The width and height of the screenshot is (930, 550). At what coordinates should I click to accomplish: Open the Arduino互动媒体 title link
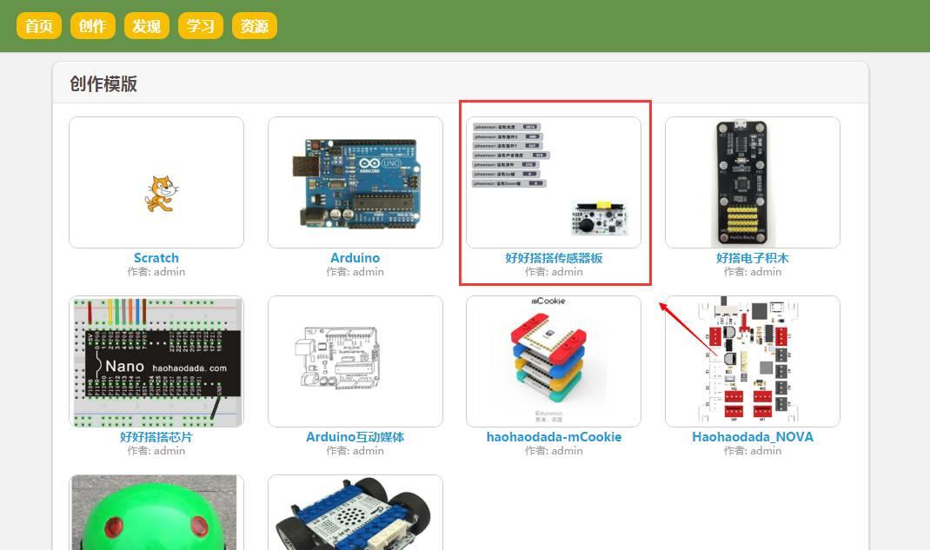click(355, 437)
